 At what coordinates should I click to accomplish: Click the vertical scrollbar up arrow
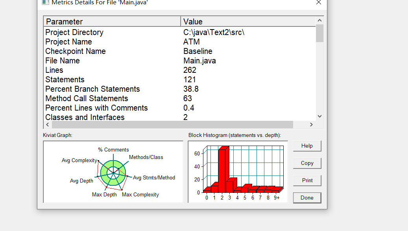(319, 20)
